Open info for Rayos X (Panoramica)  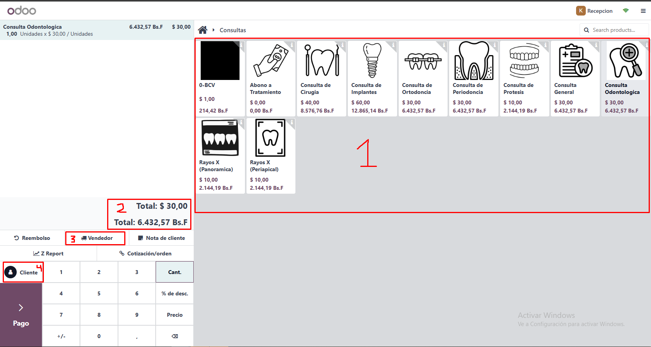(x=241, y=122)
